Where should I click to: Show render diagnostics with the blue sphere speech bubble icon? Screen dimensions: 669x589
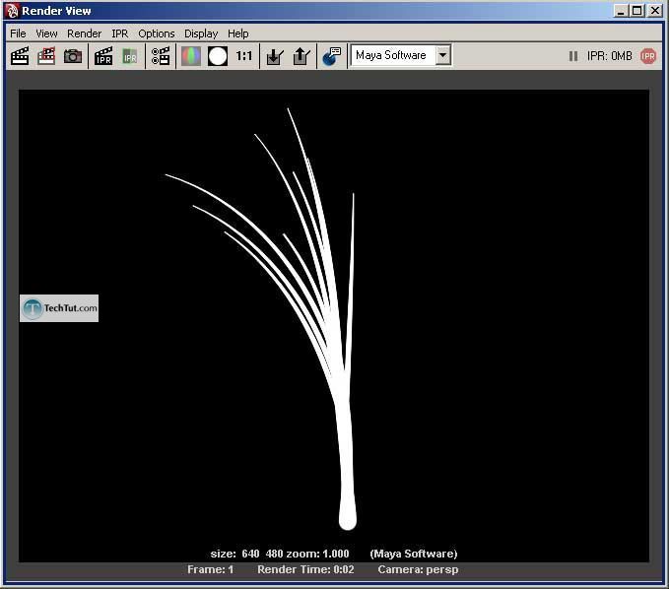(x=331, y=56)
